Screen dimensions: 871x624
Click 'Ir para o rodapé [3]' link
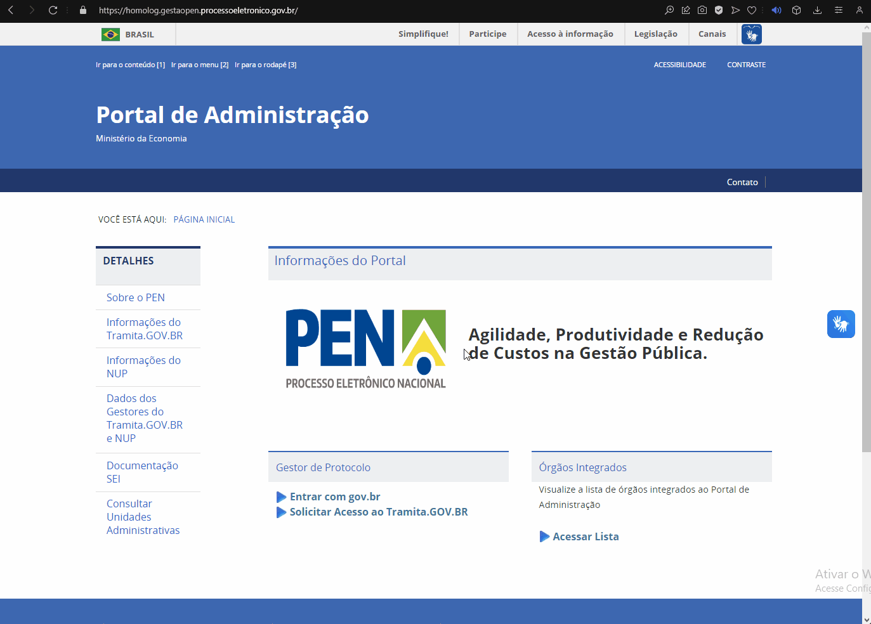click(x=266, y=65)
